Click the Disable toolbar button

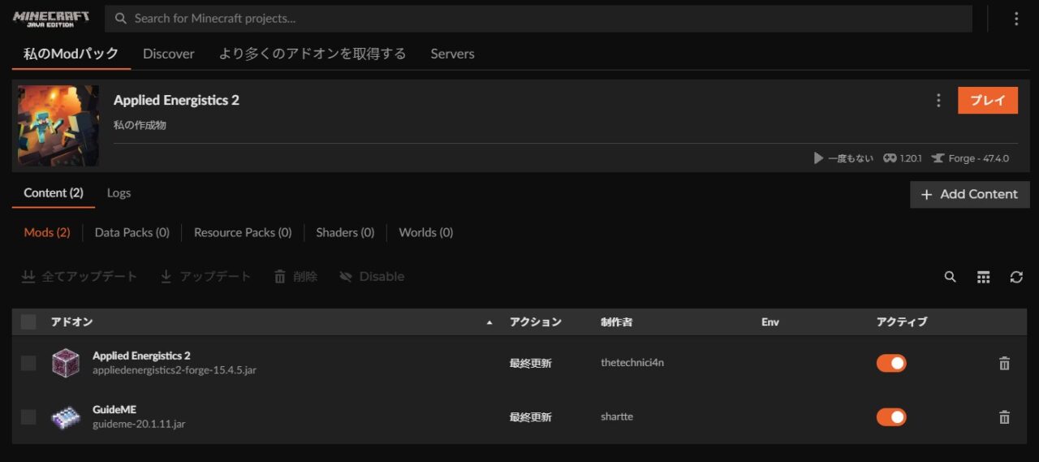pos(372,277)
